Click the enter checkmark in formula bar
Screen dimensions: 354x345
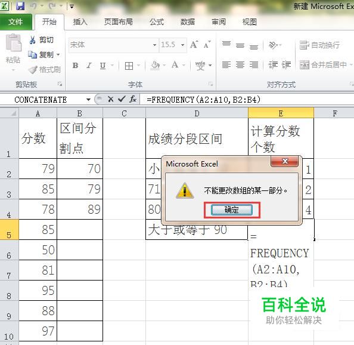pos(122,99)
